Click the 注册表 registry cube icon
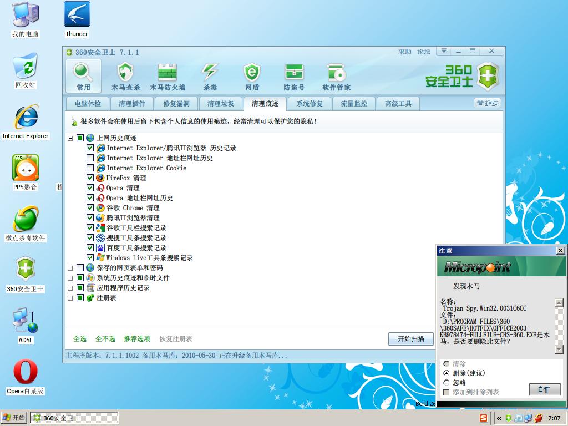Screen dimensions: 568x426 coord(90,298)
